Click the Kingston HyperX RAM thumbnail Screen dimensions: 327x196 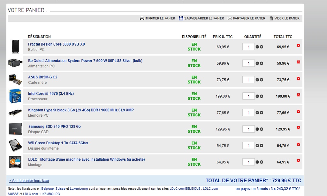(15, 113)
